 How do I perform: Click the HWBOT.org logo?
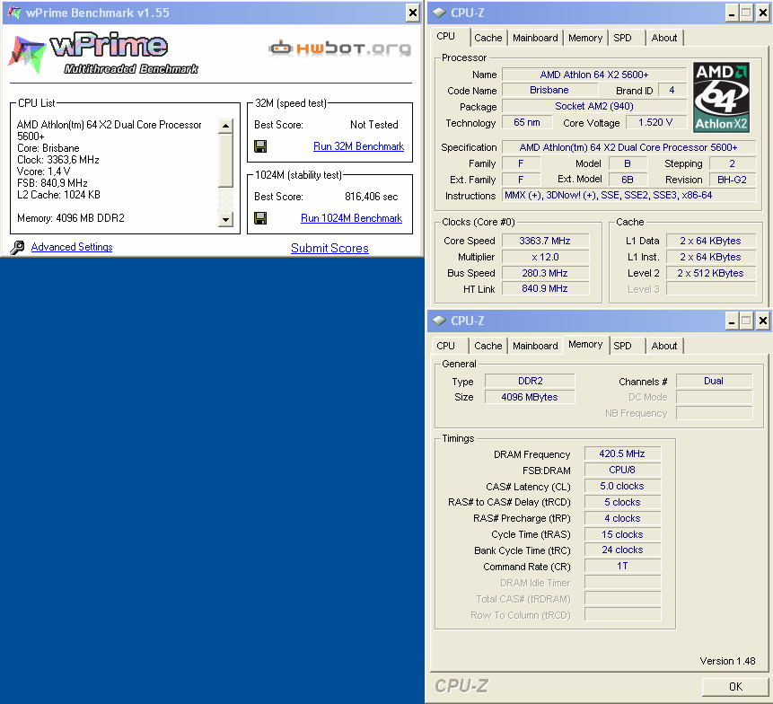(339, 48)
